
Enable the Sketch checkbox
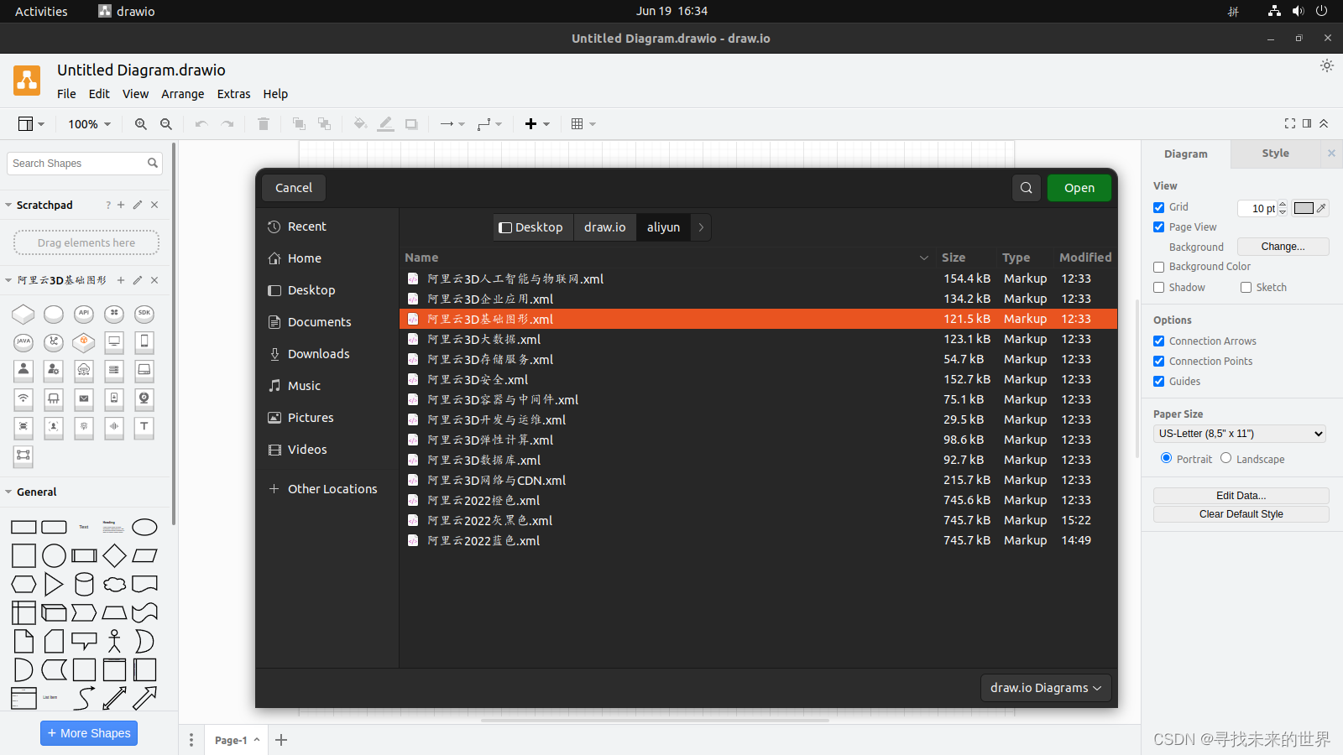pos(1246,288)
